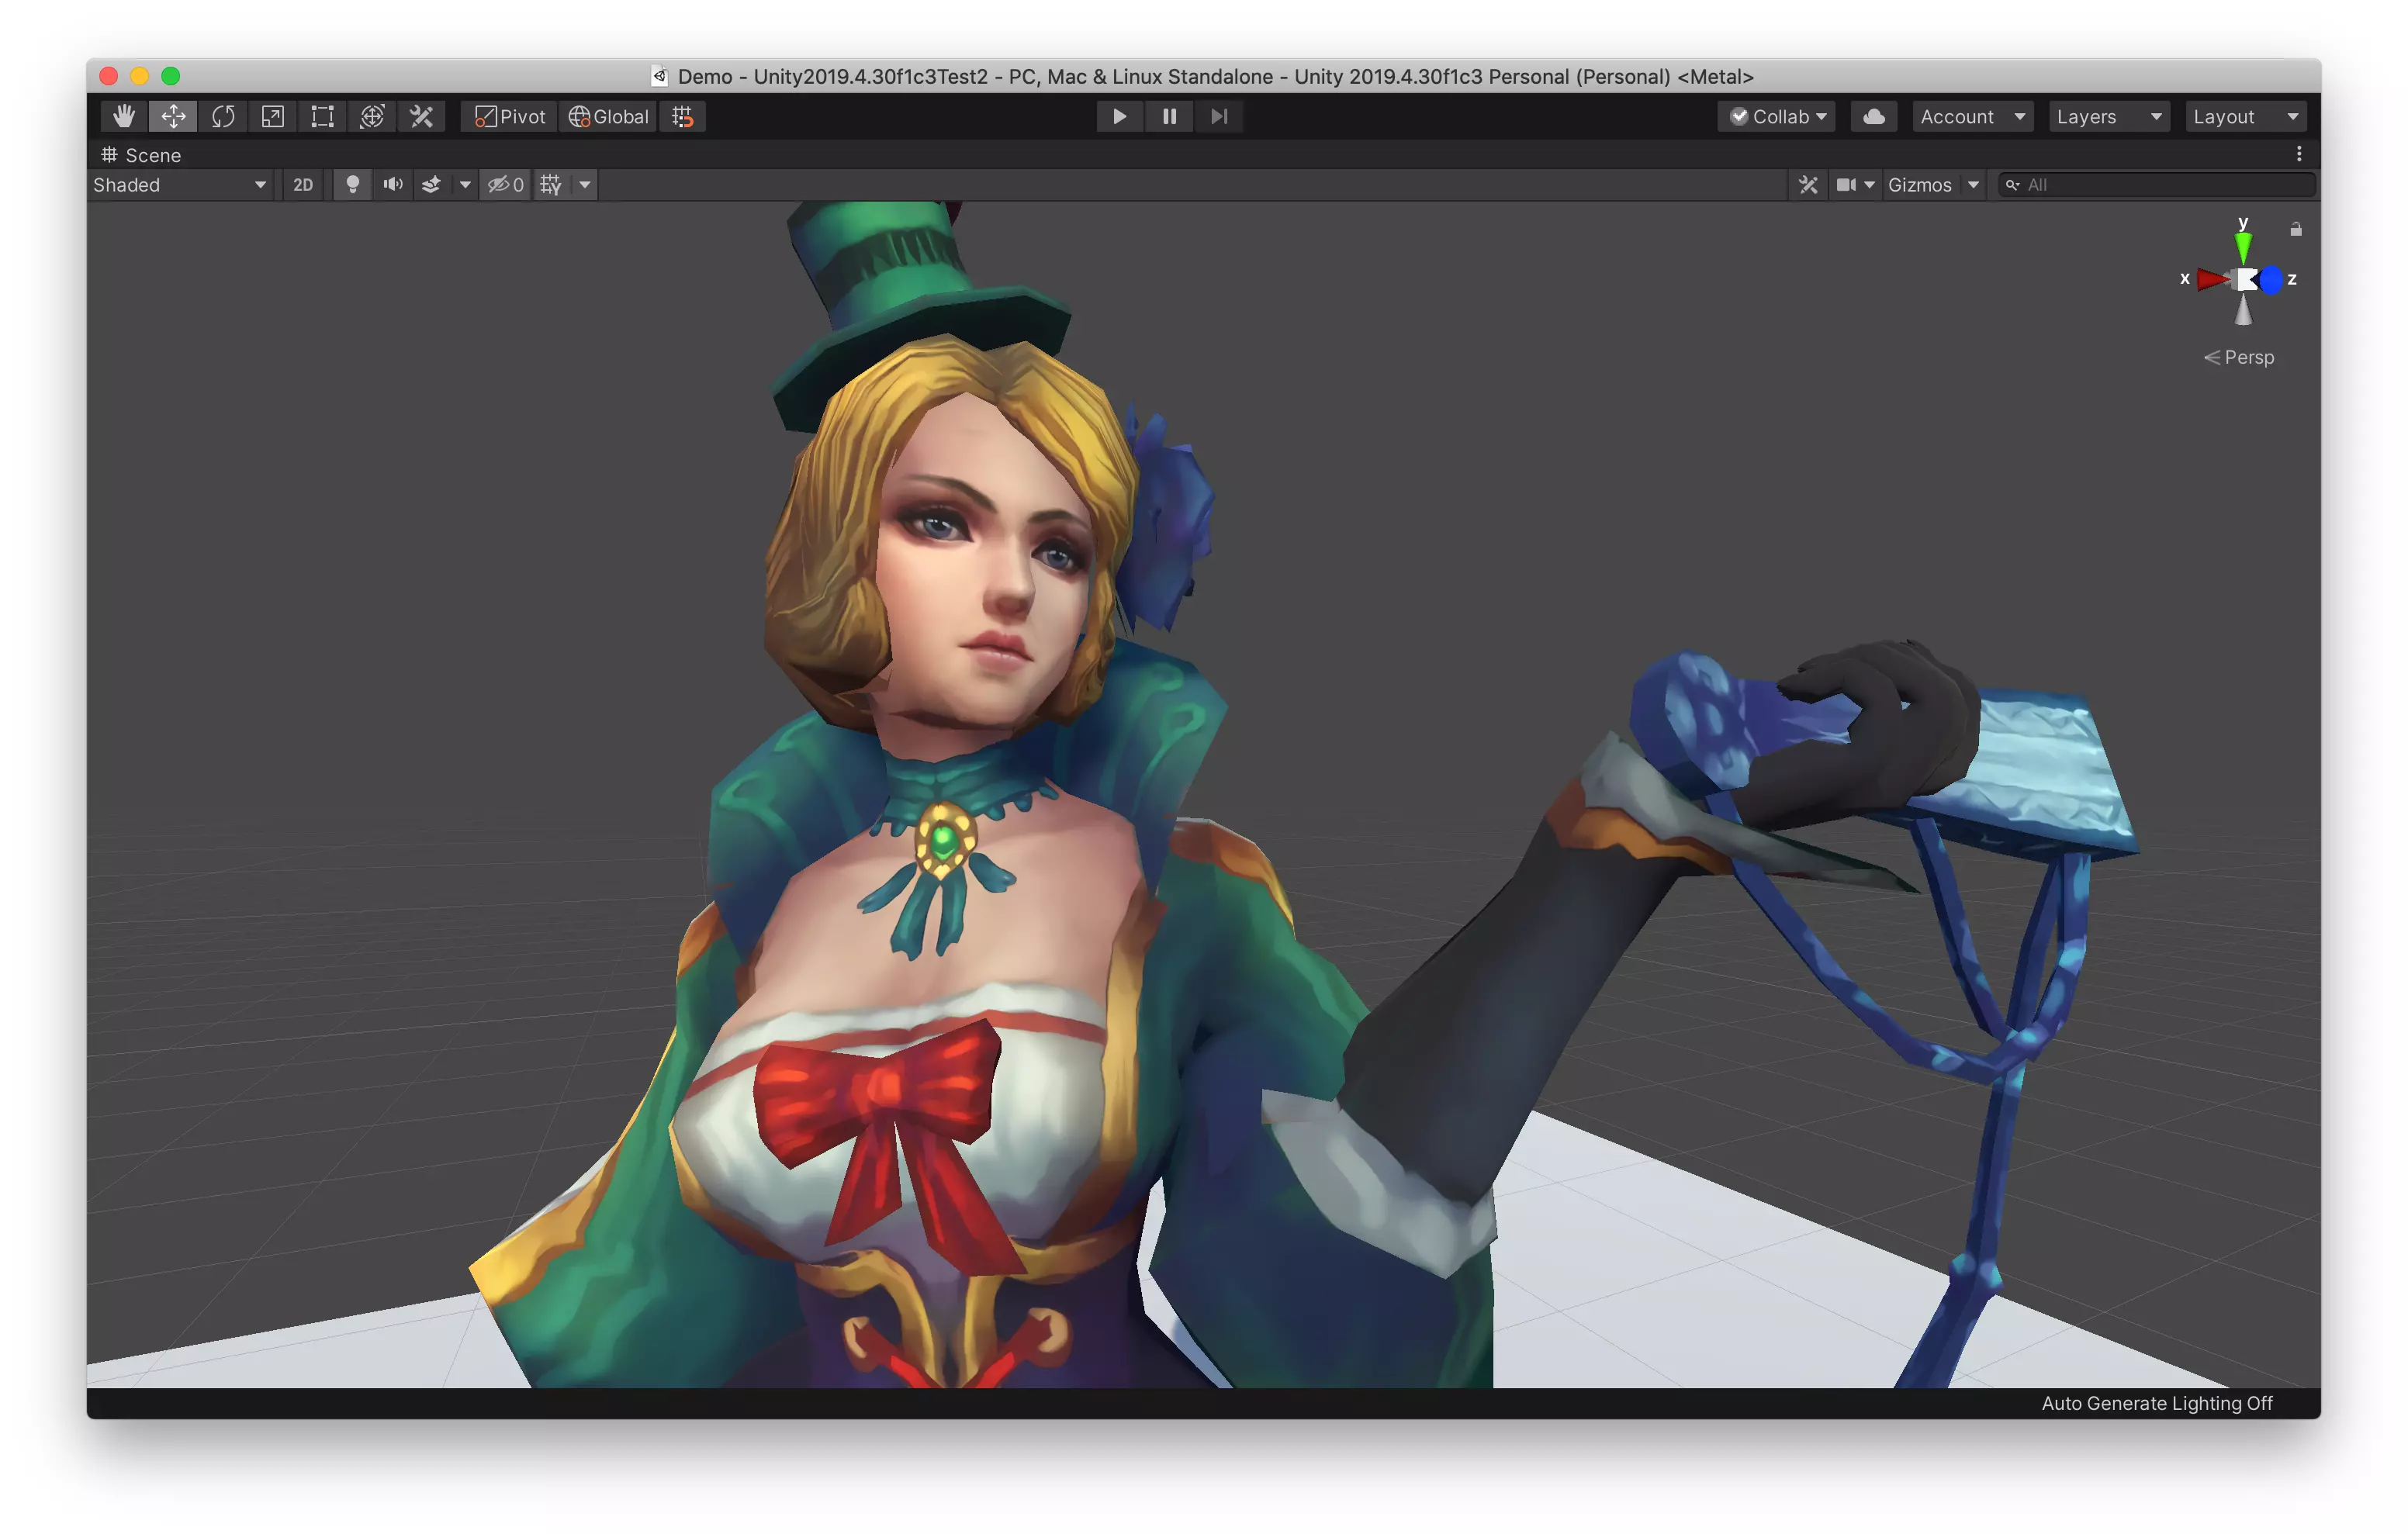This screenshot has height=1534, width=2408.
Task: Open scene camera settings dropdown
Action: tap(1855, 185)
